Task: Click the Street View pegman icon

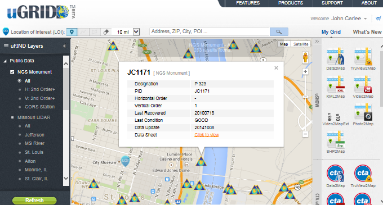Action: coord(305,58)
